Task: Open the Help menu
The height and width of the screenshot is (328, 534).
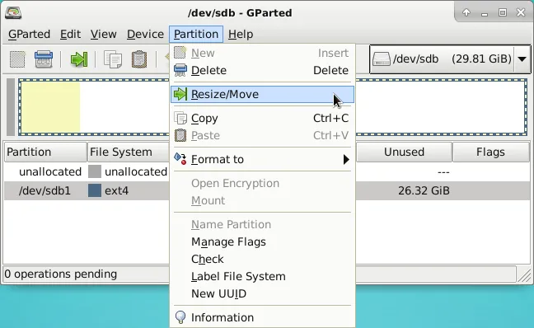Action: coord(241,34)
